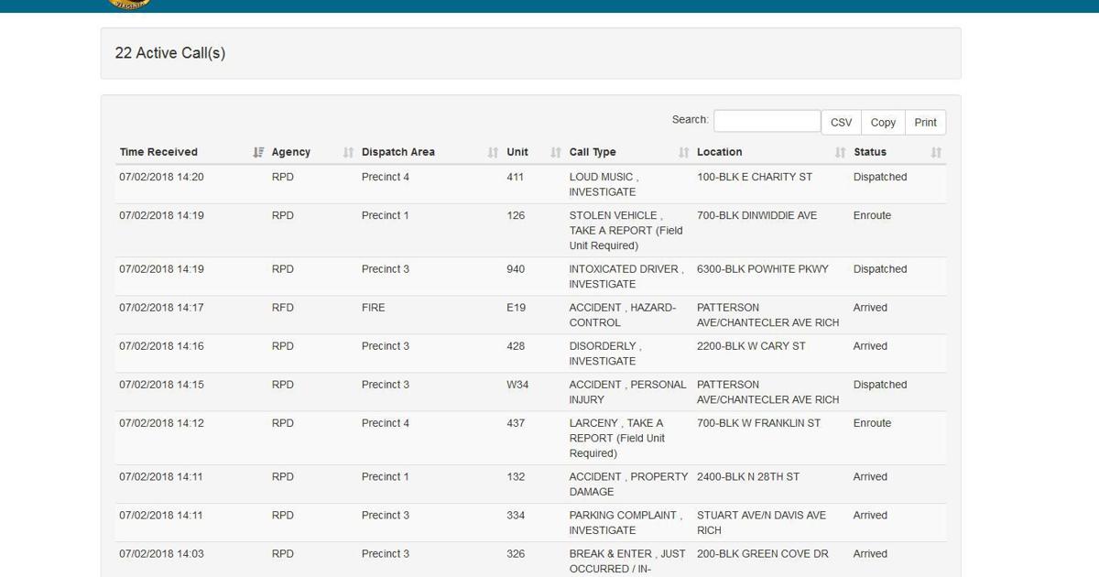This screenshot has height=577, width=1099.
Task: Sort table using the Unit sort arrows
Action: tap(555, 152)
